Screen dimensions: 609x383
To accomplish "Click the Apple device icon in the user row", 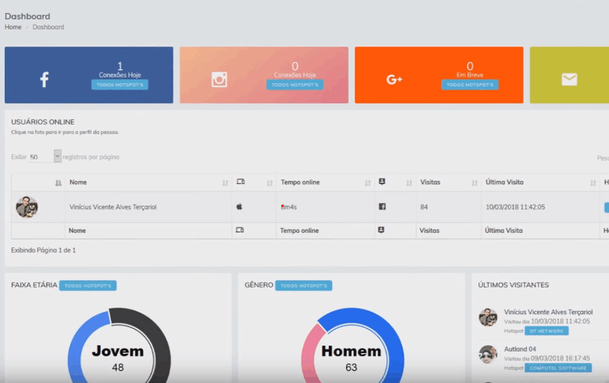I will tap(239, 207).
